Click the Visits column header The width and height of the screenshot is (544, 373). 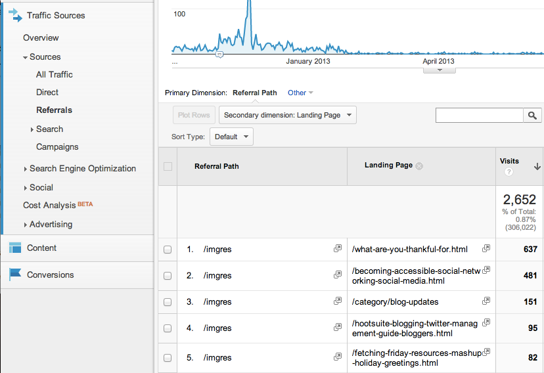509,161
